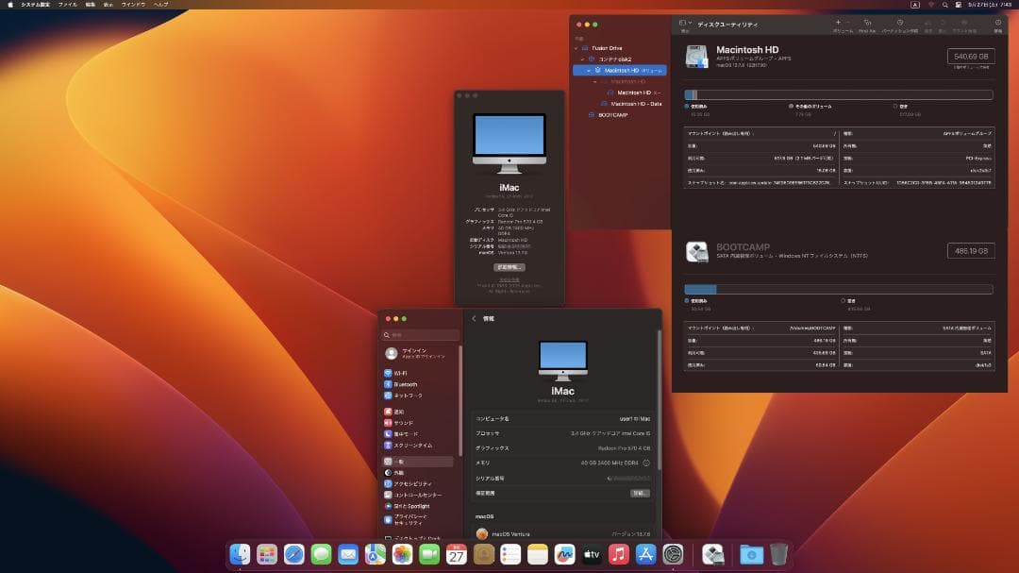Go back with the arrow in System Settings 情報 page
1019x573 pixels.
473,319
